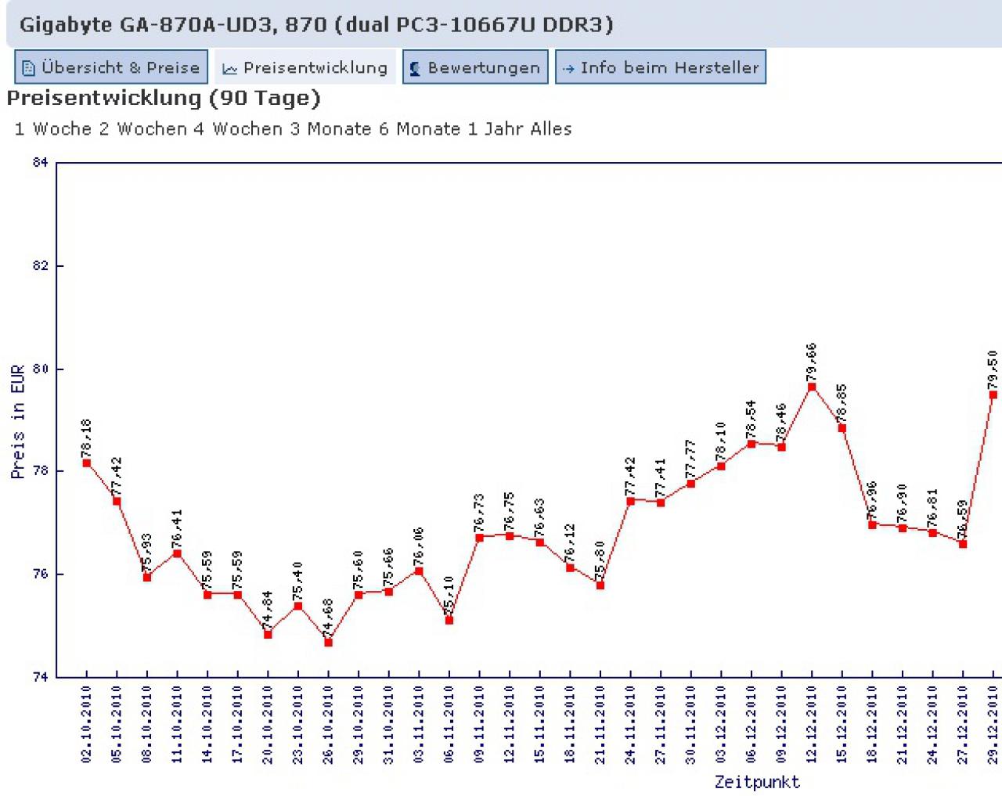Select the 2 Wochen time range
This screenshot has width=1002, height=796.
142,129
